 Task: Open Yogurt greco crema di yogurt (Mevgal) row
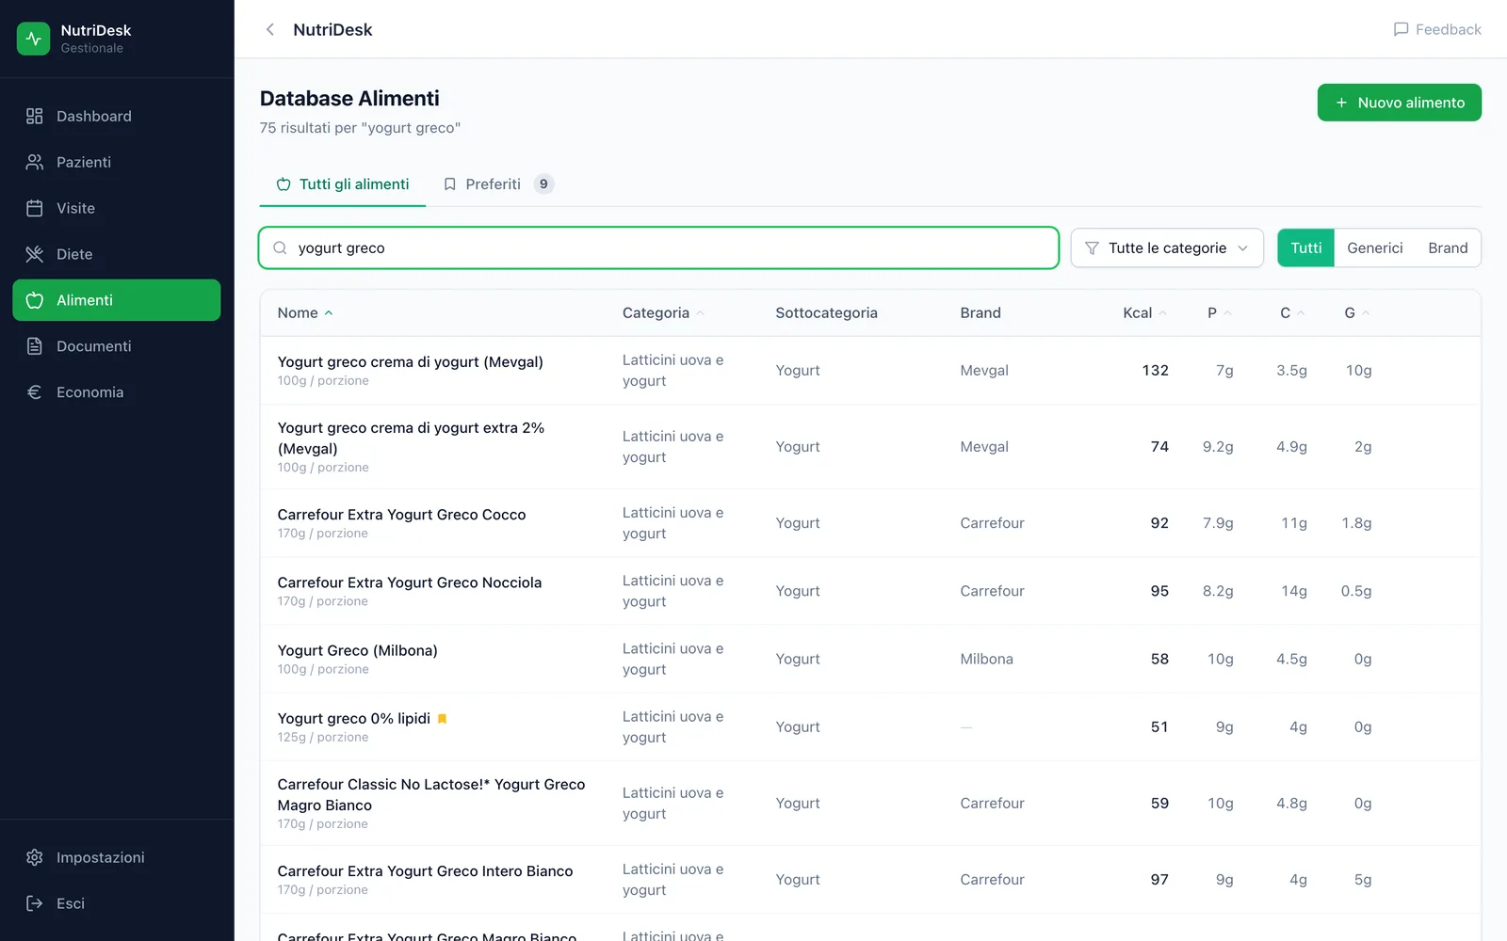(x=869, y=371)
